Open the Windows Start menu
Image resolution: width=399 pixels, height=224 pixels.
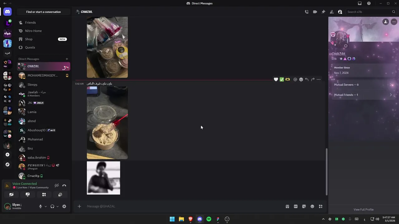pos(172,219)
